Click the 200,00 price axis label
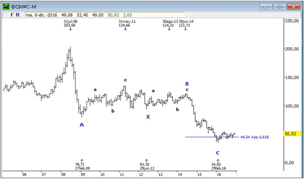305x179 pixels. pyautogui.click(x=292, y=49)
